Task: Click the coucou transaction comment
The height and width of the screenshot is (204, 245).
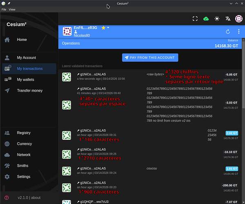Action: pyautogui.click(x=151, y=168)
